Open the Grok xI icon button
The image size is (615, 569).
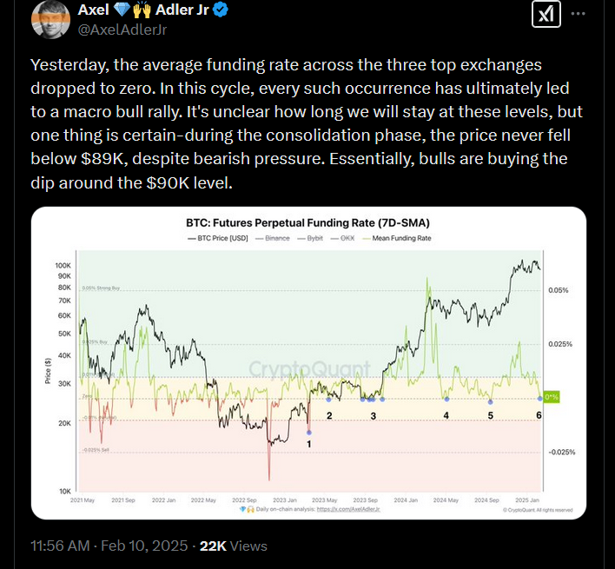pos(545,15)
